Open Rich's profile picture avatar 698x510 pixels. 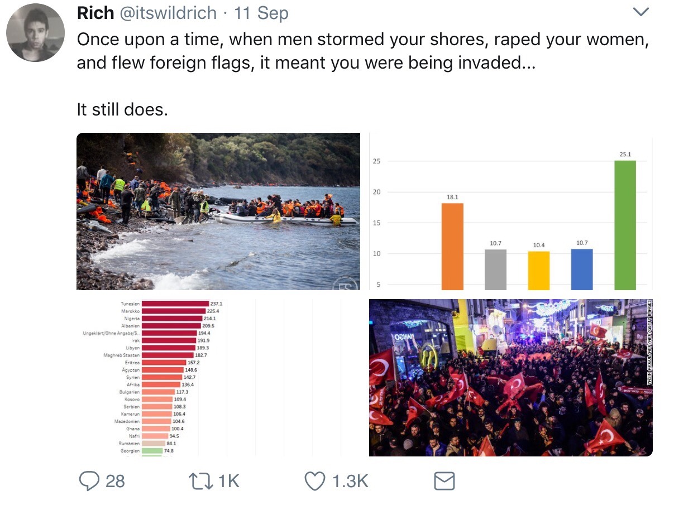[x=35, y=32]
